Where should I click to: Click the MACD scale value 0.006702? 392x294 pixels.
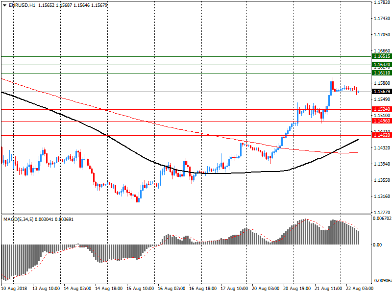[x=382, y=219]
